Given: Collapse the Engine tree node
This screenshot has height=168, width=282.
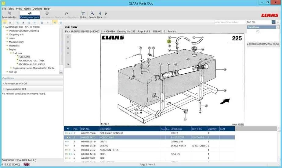Looking at the screenshot, I should [x=7, y=49].
